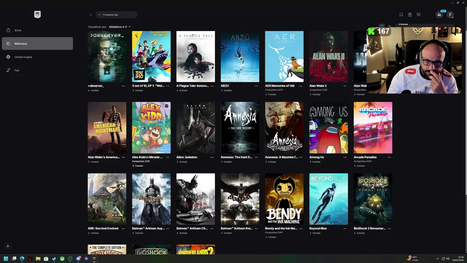Click the Among Us title text
Screen dimensions: 467x263
[x=317, y=157]
